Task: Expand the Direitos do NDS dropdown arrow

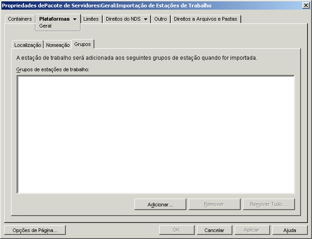Action: [x=146, y=19]
